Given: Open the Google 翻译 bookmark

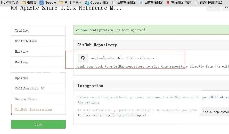Looking at the screenshot, I should [x=97, y=3].
